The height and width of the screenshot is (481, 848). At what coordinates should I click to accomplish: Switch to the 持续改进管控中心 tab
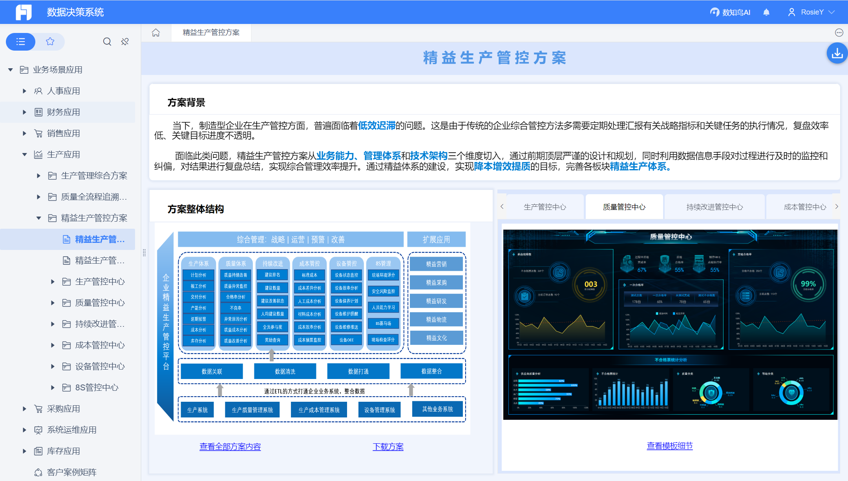click(714, 207)
